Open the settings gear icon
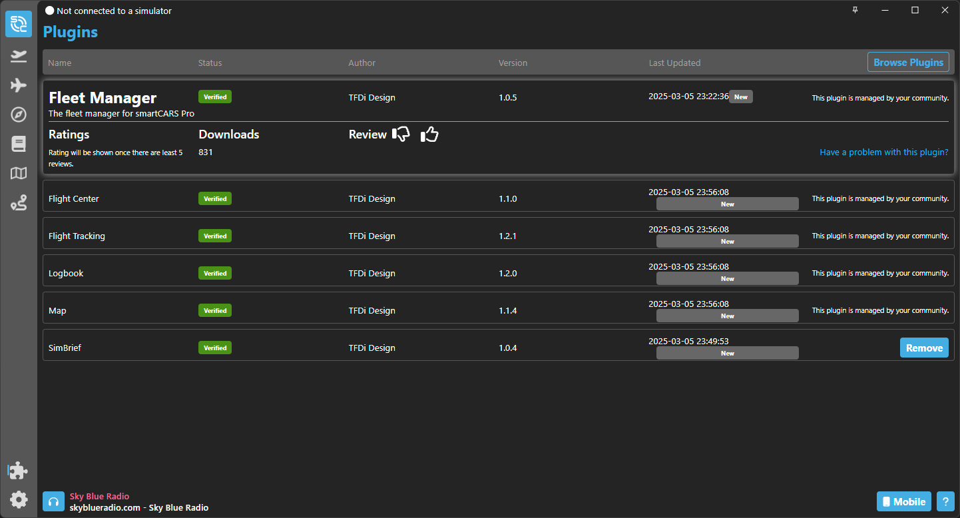This screenshot has width=960, height=518. tap(19, 499)
